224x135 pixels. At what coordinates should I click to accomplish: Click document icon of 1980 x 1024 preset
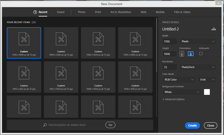tap(98, 39)
